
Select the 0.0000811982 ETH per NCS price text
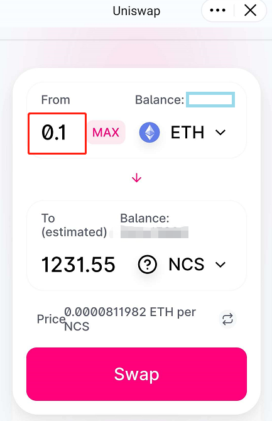(130, 319)
